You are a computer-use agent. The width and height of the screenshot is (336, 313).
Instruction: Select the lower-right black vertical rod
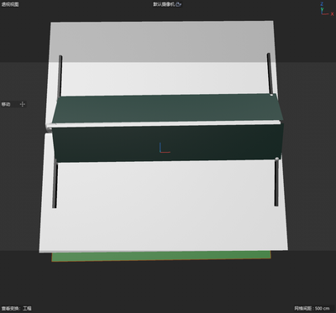click(276, 183)
